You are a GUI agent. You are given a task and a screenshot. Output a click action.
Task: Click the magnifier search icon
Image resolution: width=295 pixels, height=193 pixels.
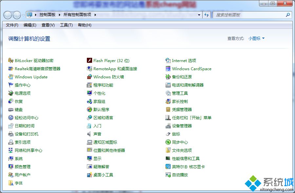[288, 15]
